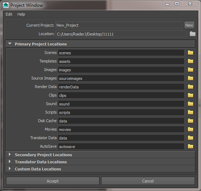201x191 pixels.
Task: Click the gray folder icon beside Location
Action: (192, 34)
